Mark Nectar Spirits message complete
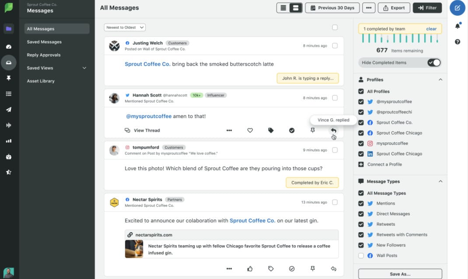 (292, 269)
